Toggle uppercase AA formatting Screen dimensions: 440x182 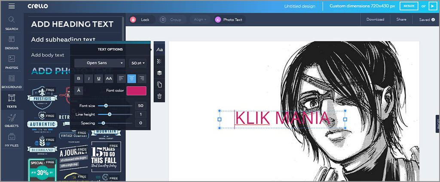[109, 78]
